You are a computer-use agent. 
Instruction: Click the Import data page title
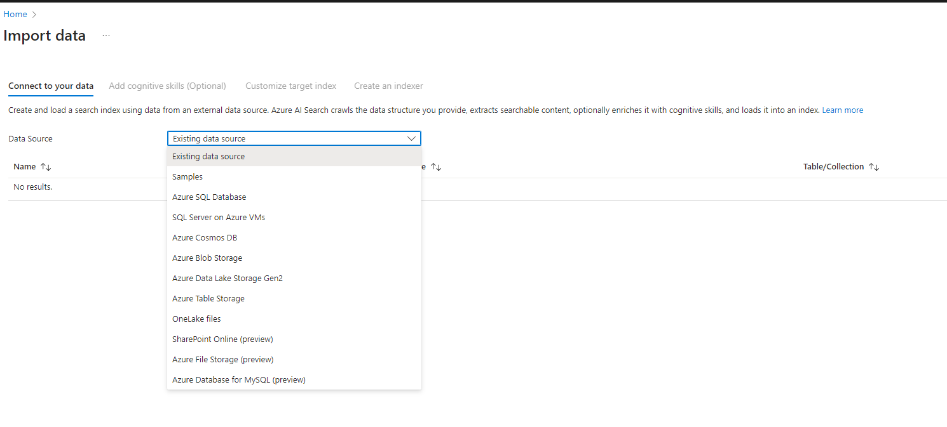tap(44, 36)
